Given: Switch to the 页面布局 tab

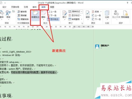Looking at the screenshot, I should (x=15, y=7).
